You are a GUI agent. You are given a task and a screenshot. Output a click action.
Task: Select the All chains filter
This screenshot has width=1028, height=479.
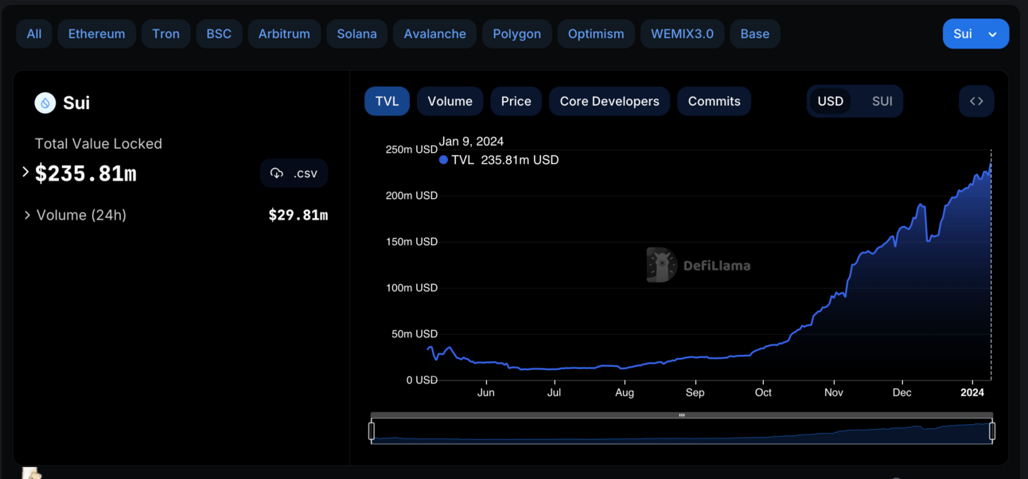34,33
